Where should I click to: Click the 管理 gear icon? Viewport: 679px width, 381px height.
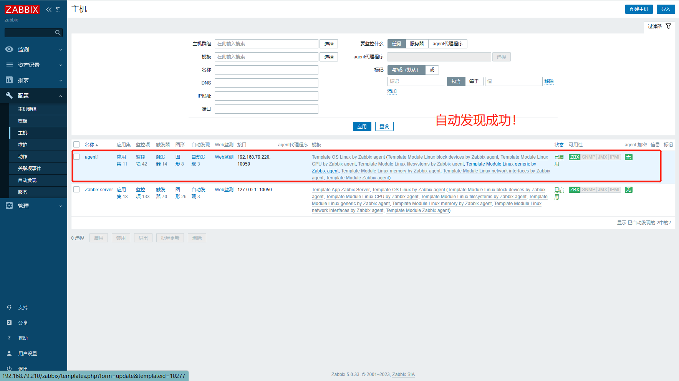9,205
